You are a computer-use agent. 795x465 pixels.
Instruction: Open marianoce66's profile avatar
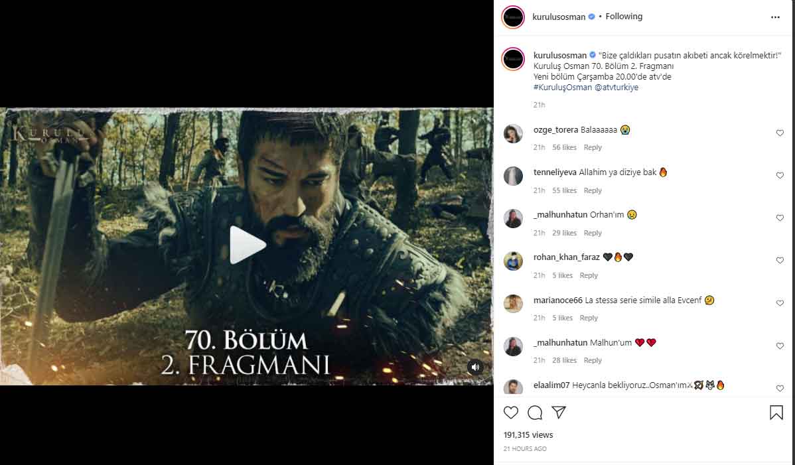(513, 304)
